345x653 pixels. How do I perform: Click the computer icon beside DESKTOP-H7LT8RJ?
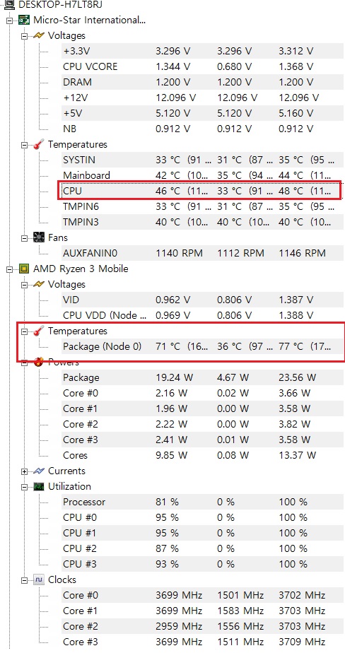pyautogui.click(x=9, y=5)
